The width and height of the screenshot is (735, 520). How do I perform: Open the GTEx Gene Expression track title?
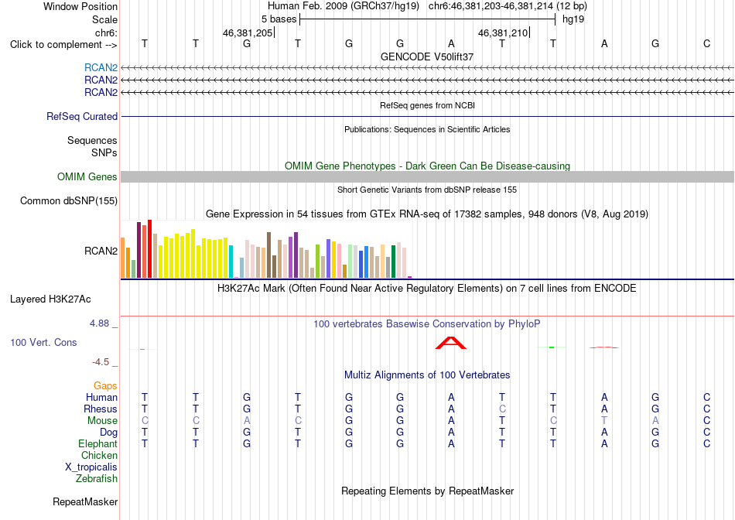point(427,214)
